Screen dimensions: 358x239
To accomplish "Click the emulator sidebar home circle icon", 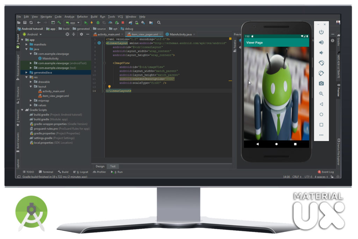I will [321, 115].
